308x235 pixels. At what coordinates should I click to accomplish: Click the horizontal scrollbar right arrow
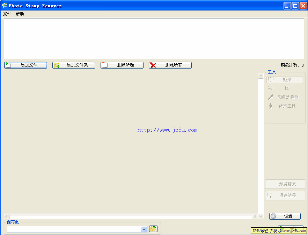point(255,216)
